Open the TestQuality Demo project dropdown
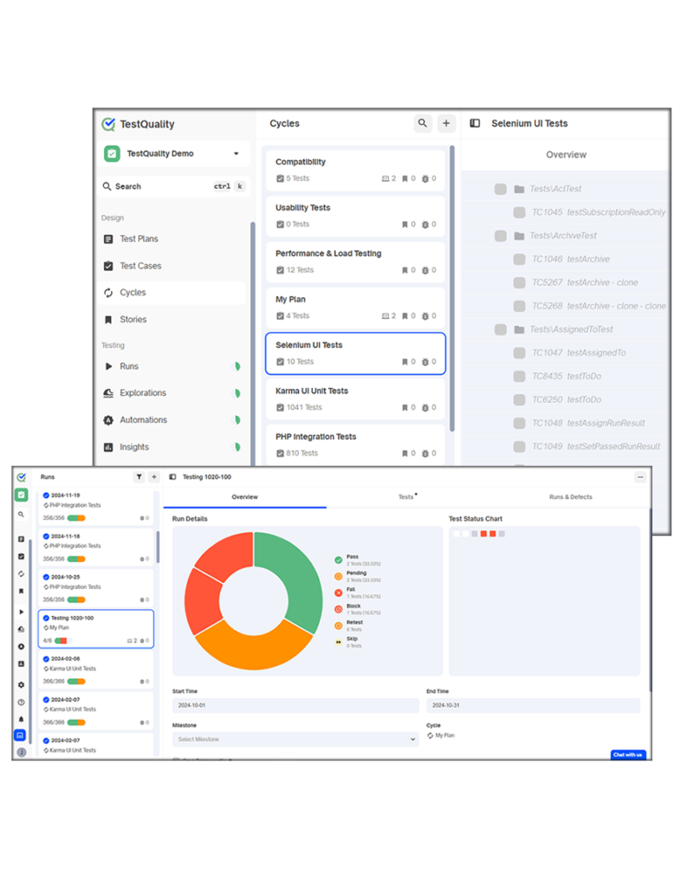 pyautogui.click(x=175, y=153)
